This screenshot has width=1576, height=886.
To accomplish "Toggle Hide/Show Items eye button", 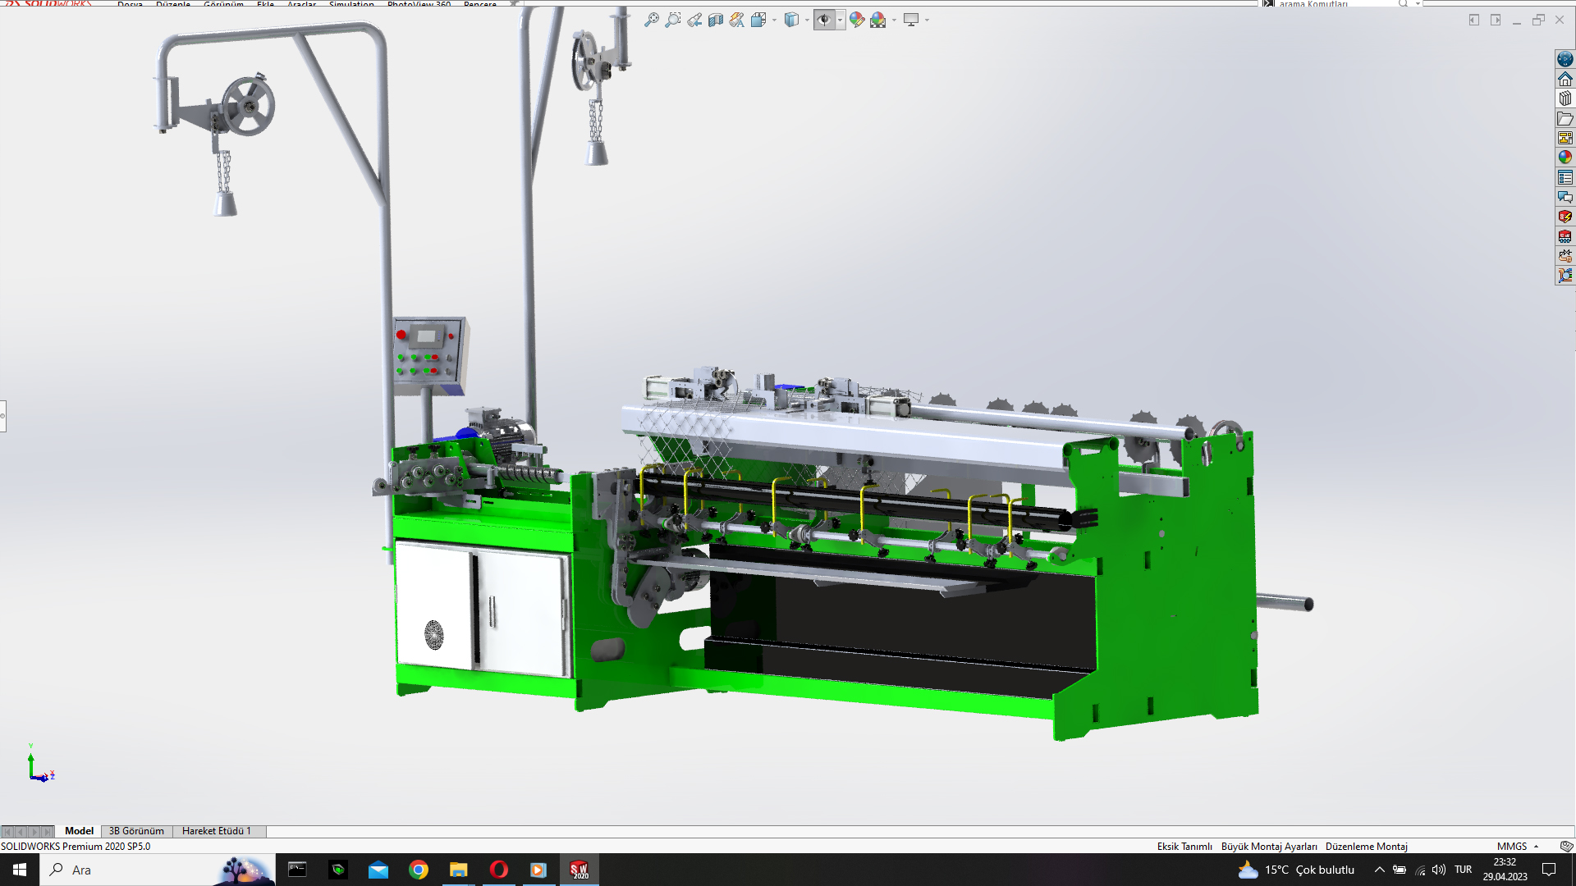I will coord(823,20).
